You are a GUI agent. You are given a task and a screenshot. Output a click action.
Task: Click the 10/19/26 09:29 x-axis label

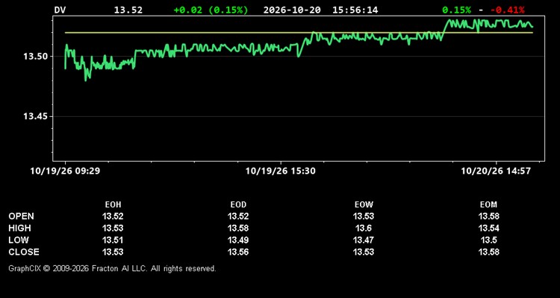point(65,171)
